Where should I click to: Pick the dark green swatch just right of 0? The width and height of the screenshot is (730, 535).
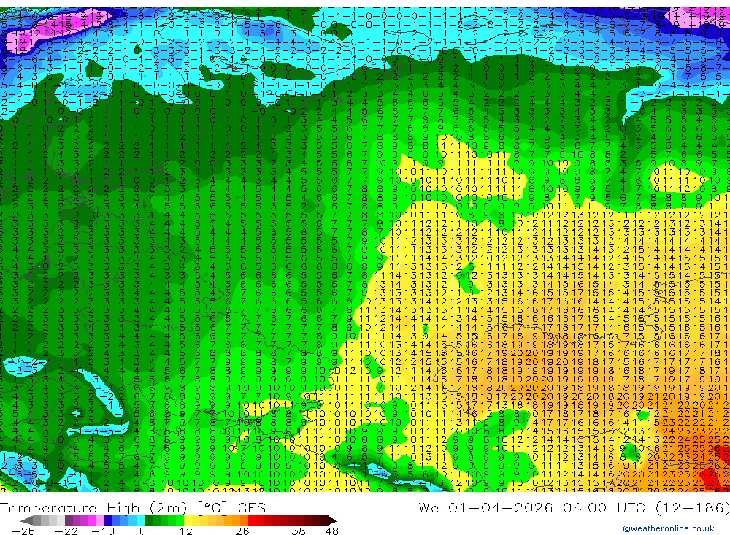pyautogui.click(x=148, y=520)
